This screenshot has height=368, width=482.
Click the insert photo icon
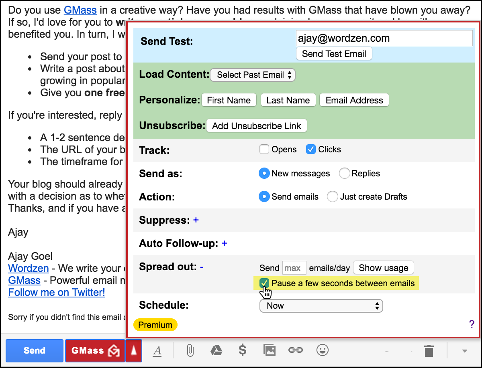click(x=269, y=351)
